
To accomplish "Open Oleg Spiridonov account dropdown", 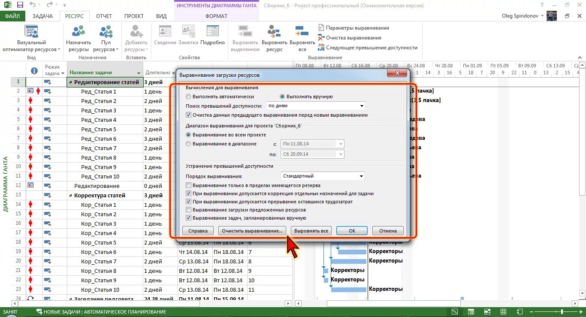I will (x=543, y=16).
